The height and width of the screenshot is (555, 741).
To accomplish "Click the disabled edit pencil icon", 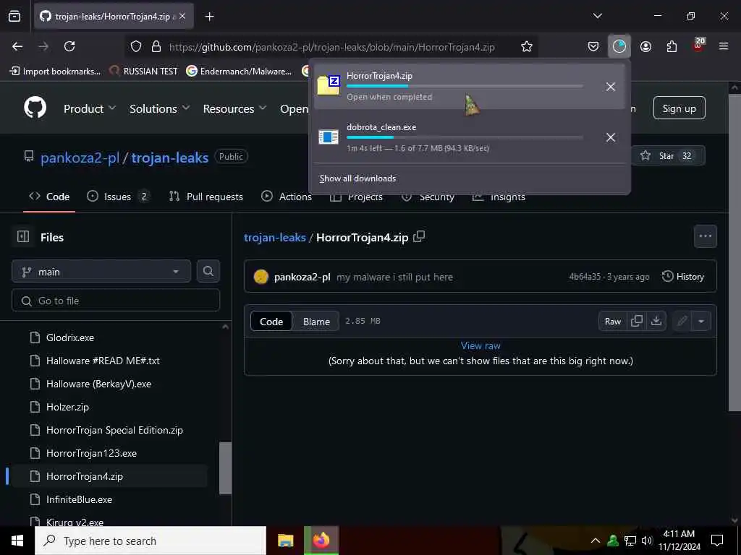I will click(x=682, y=321).
